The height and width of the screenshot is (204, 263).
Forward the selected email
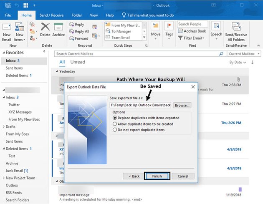coord(79,38)
